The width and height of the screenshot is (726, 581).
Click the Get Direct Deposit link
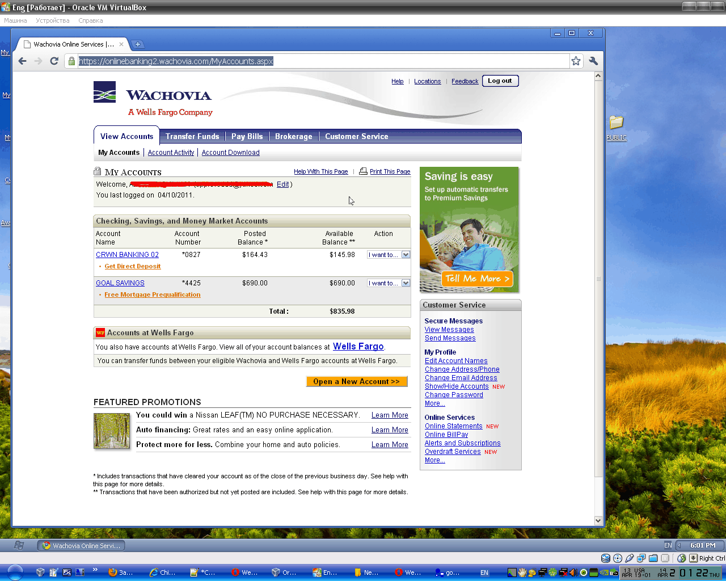pyautogui.click(x=133, y=266)
